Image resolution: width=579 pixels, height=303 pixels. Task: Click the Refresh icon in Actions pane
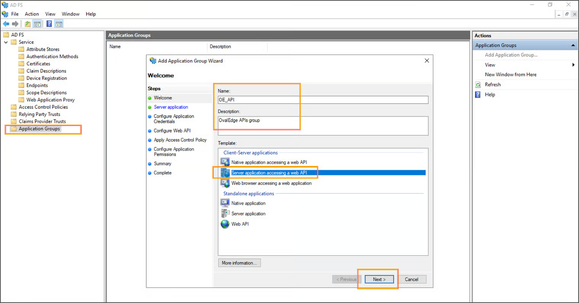pyautogui.click(x=478, y=85)
